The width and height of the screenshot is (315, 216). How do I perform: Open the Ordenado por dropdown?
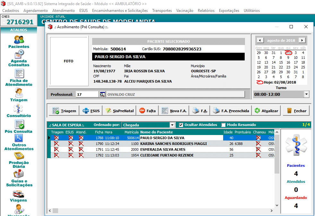pos(172,125)
